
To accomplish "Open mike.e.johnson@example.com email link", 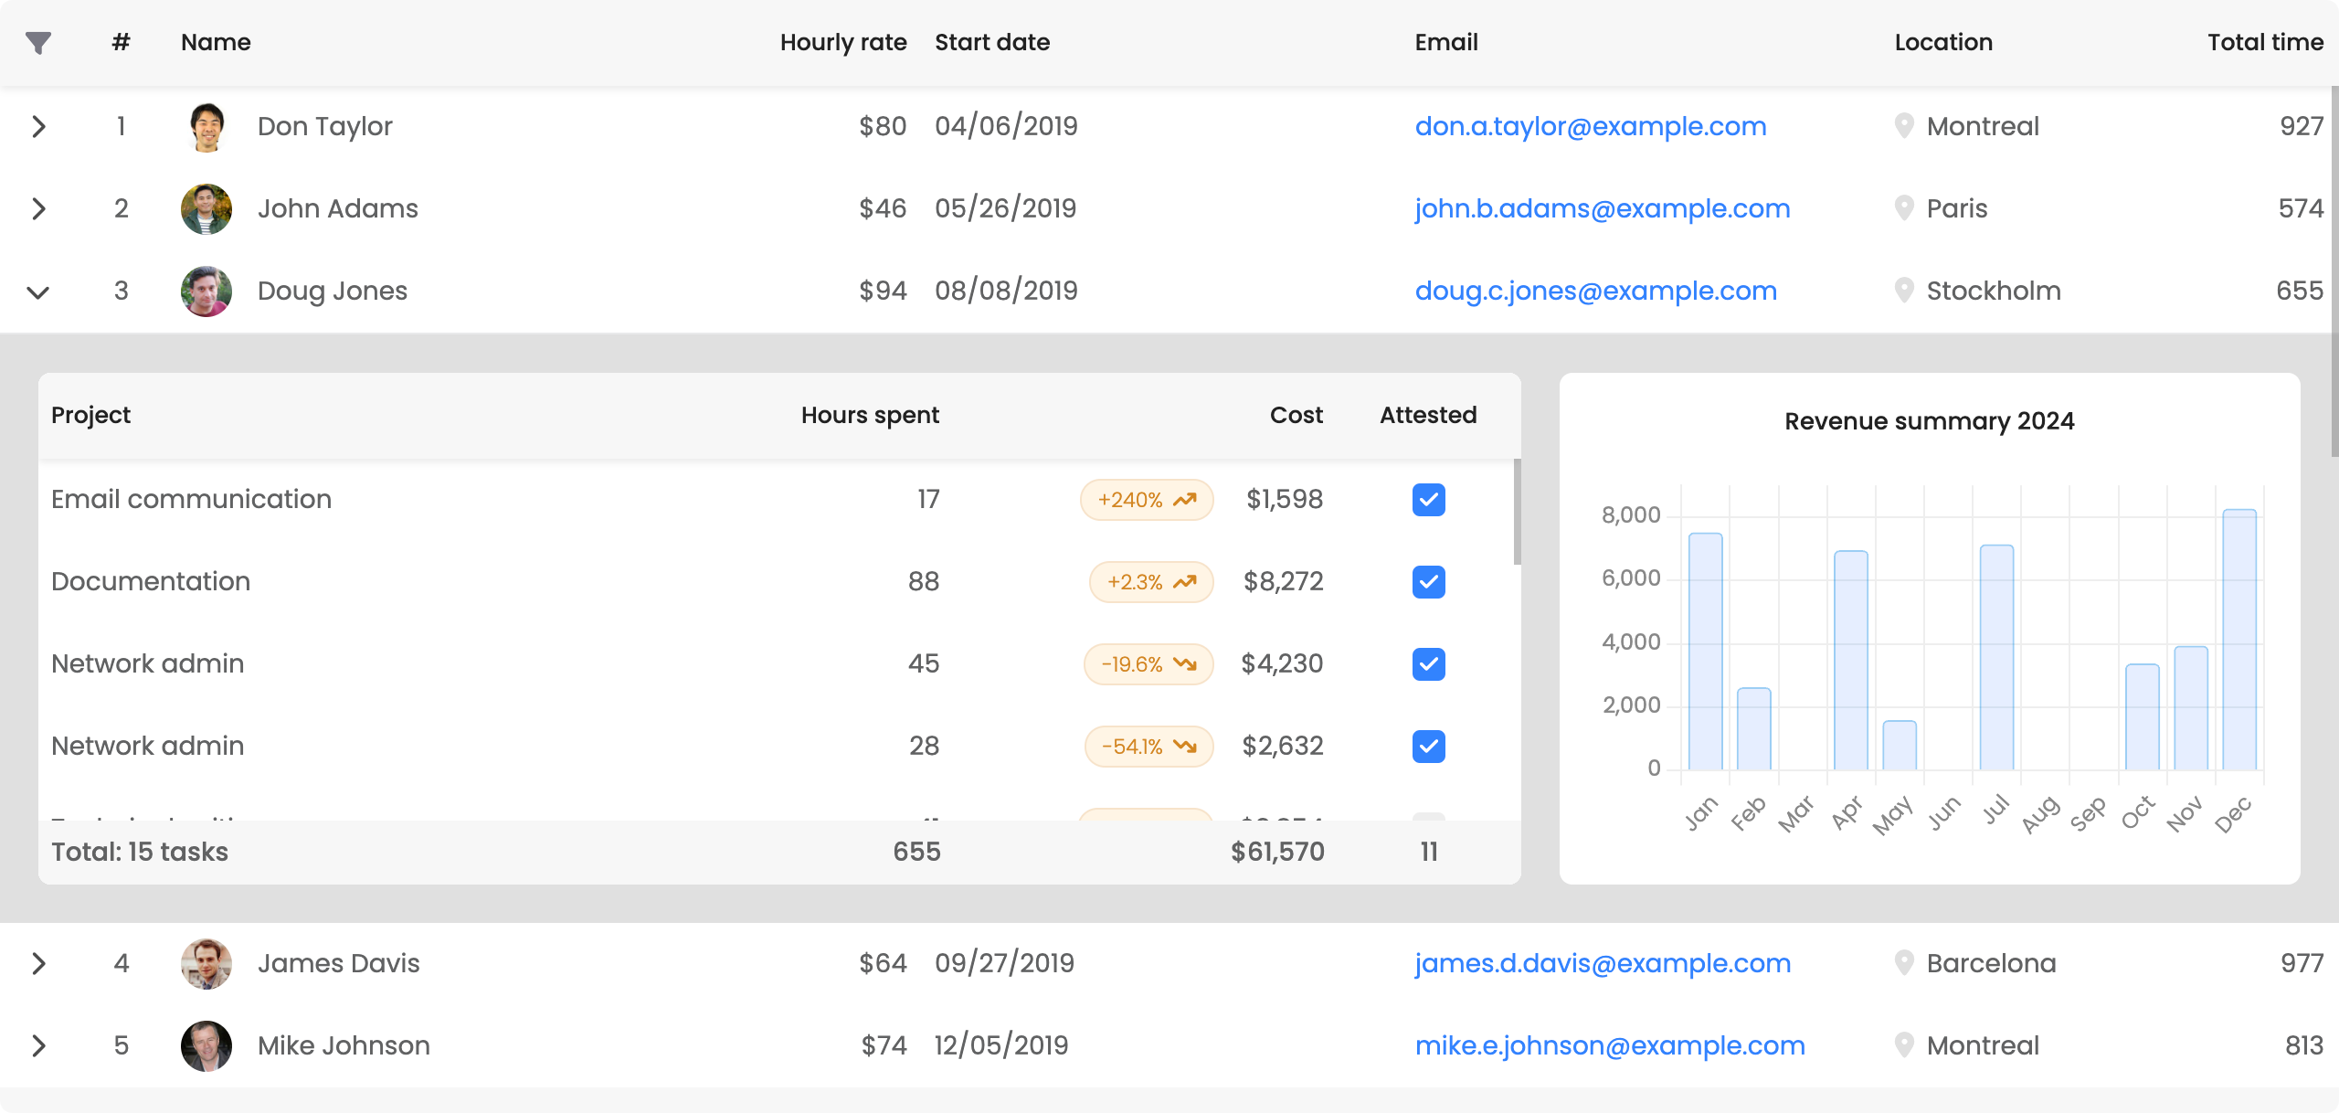I will pyautogui.click(x=1609, y=1046).
